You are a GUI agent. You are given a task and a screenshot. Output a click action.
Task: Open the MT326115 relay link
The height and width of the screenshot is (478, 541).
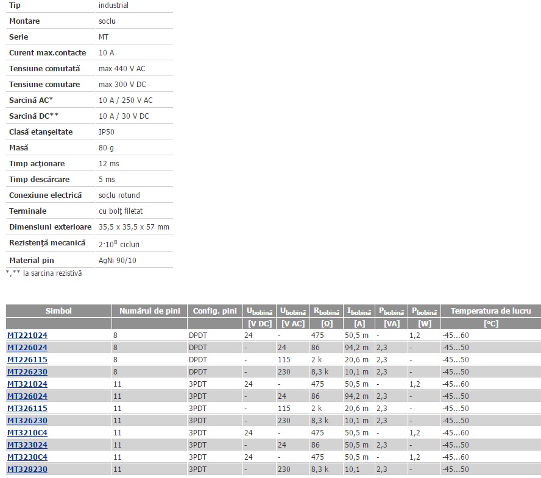27,409
